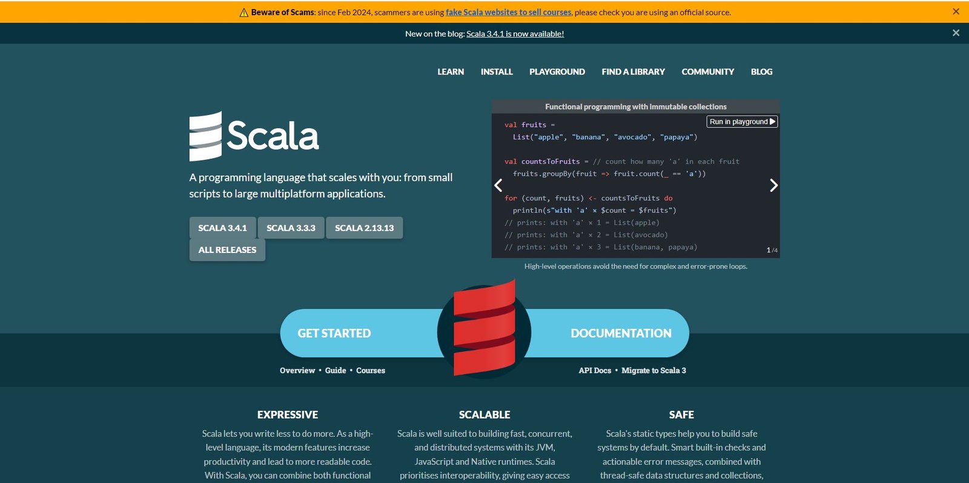Select the SCALA 3.3.3 release button
Image resolution: width=969 pixels, height=483 pixels.
coord(291,228)
